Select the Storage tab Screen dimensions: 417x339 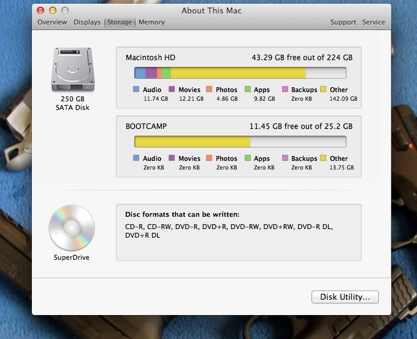click(x=120, y=22)
